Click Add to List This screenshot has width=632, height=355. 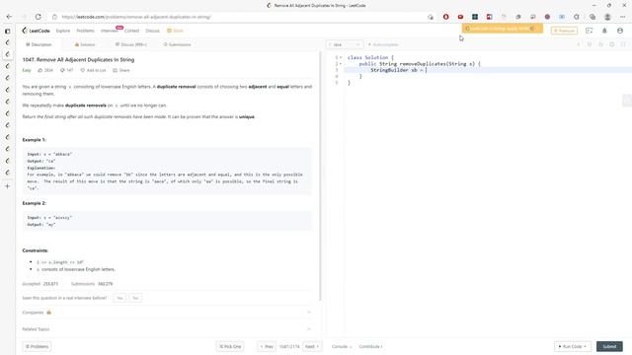tap(93, 70)
